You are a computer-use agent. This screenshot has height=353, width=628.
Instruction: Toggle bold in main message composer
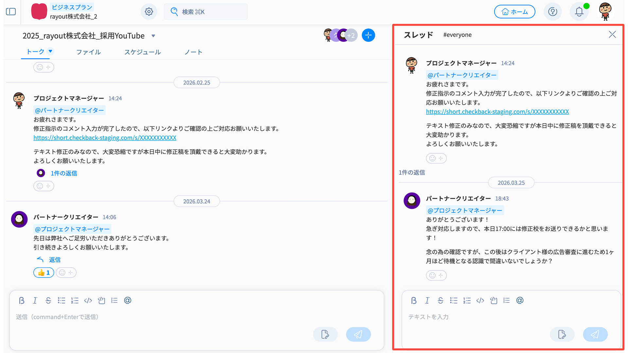(22, 300)
